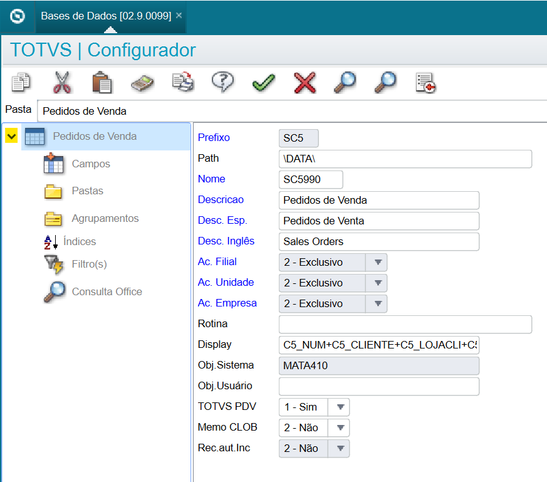Image resolution: width=547 pixels, height=482 pixels.
Task: Click the Prefixo field SC5
Action: click(299, 139)
